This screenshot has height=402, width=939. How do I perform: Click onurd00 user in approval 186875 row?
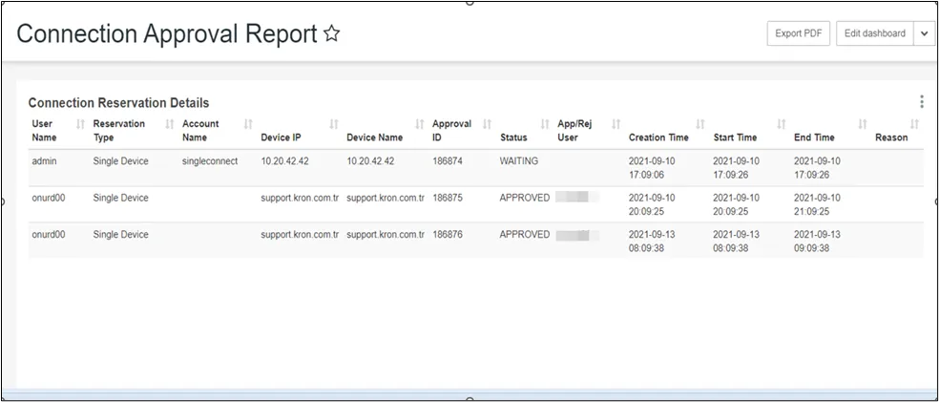[x=49, y=198]
